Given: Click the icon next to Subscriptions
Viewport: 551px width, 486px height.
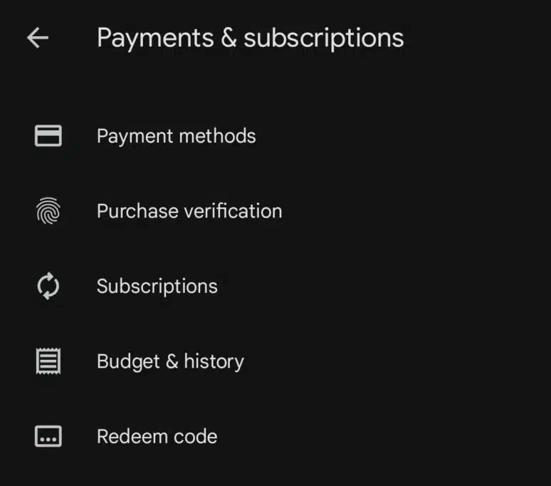Looking at the screenshot, I should point(48,286).
